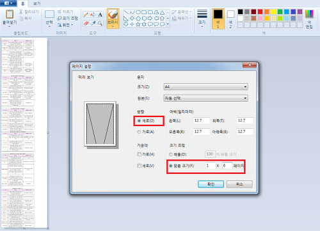320x231 pixels.
Task: Select the Fill with color bucket tool
Action: click(93, 15)
